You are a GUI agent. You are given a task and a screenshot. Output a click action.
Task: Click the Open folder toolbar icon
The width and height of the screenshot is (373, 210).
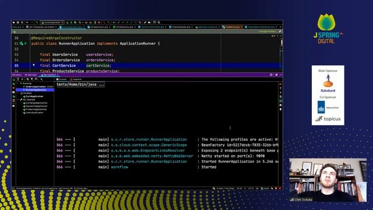(13, 22)
